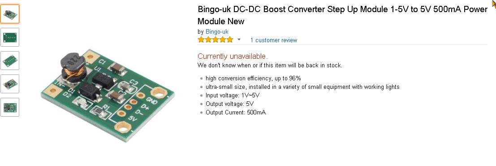Click the first star in the rating
This screenshot has height=166, width=496.
click(x=201, y=40)
